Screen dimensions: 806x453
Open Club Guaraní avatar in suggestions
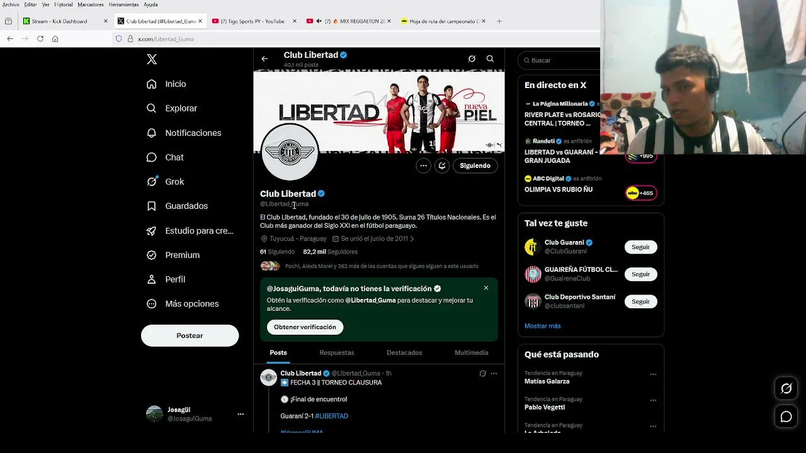coord(533,247)
